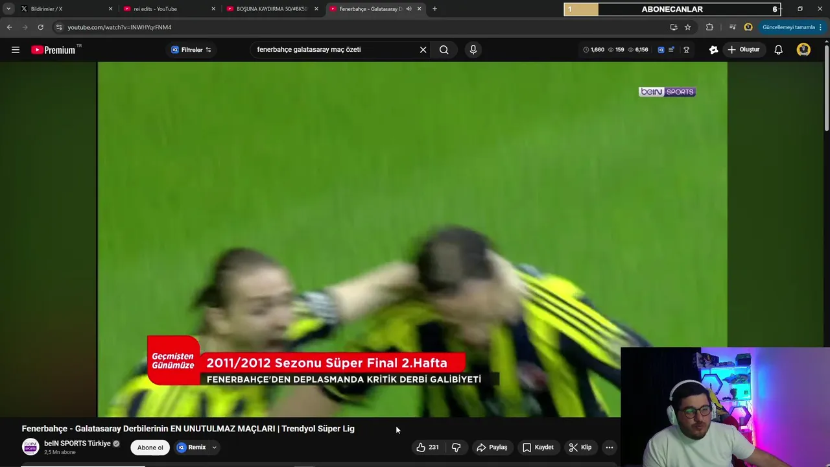Click the video title text

[188, 429]
